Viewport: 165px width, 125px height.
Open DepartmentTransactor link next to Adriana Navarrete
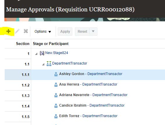(110, 95)
